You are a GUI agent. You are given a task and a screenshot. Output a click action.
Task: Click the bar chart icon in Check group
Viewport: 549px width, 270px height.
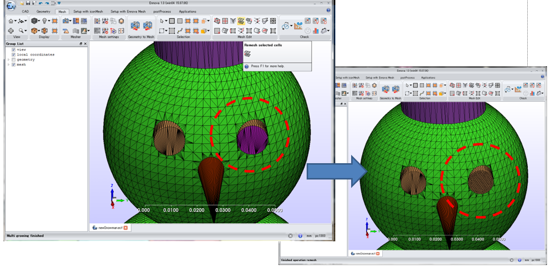pos(315,31)
